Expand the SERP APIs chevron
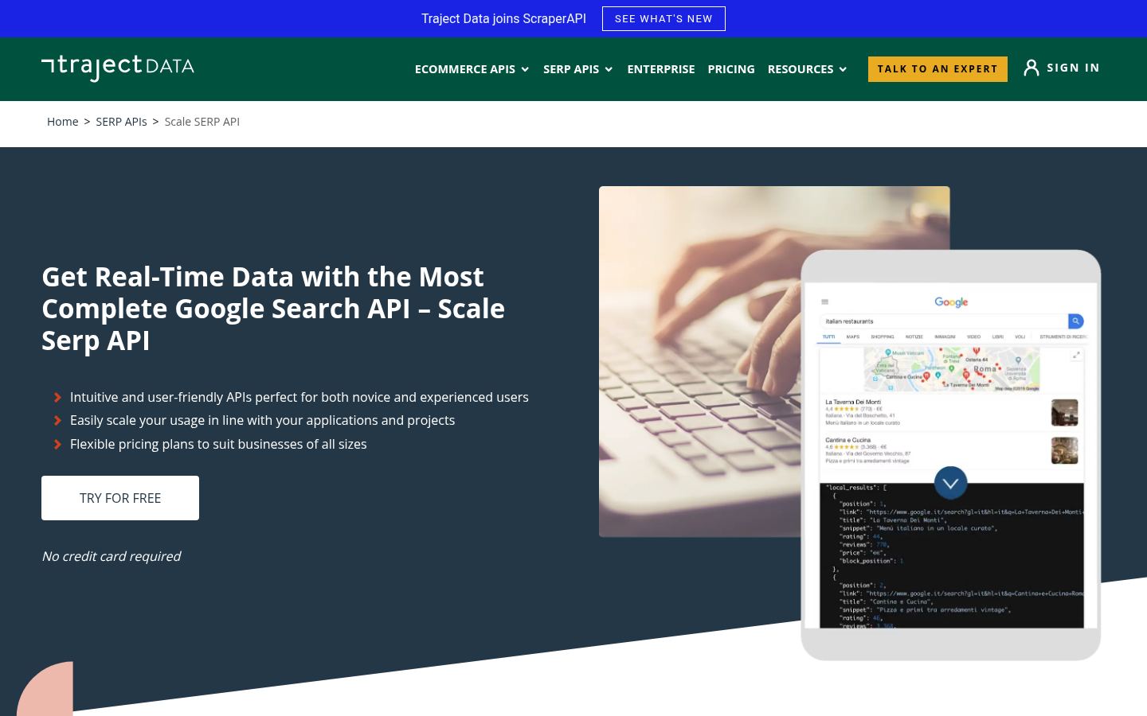Image resolution: width=1147 pixels, height=716 pixels. 609,70
